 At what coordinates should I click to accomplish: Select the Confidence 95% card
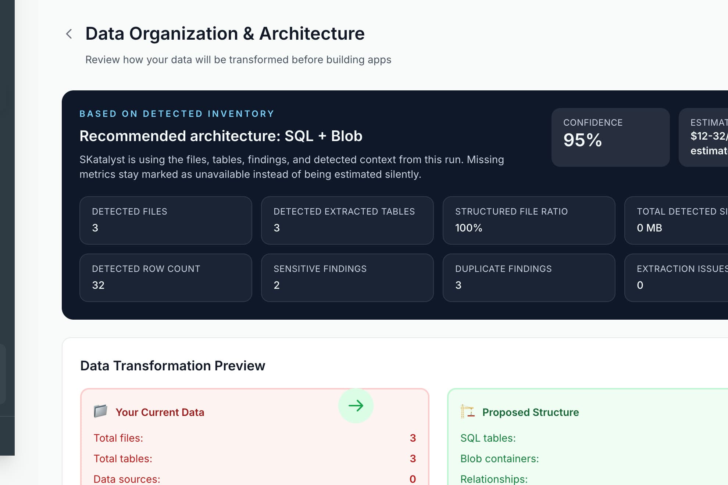click(610, 137)
